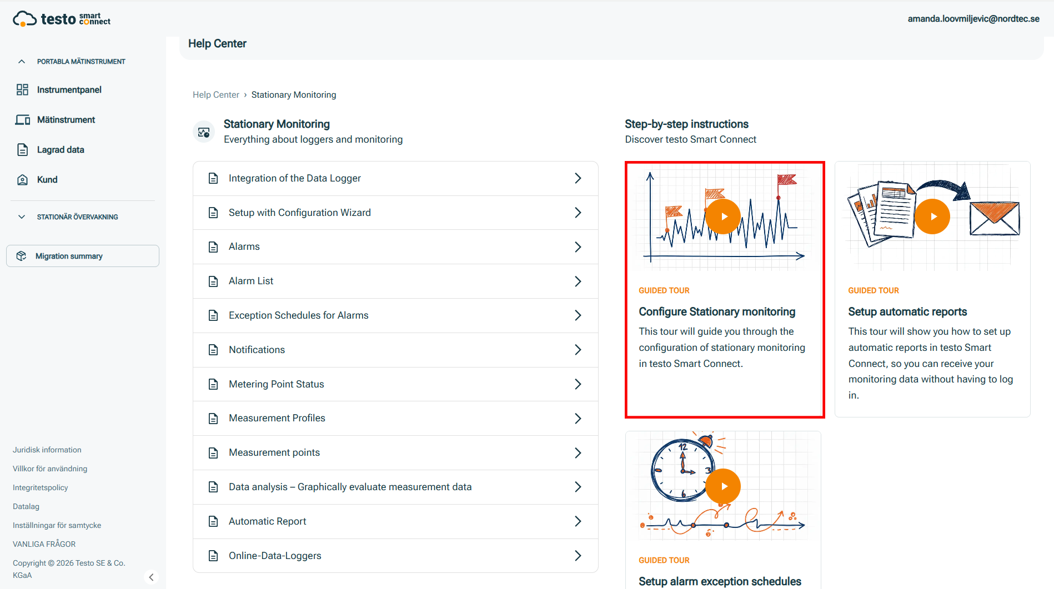Image resolution: width=1054 pixels, height=589 pixels.
Task: Open the Configure Stationary monitoring title
Action: pyautogui.click(x=717, y=312)
